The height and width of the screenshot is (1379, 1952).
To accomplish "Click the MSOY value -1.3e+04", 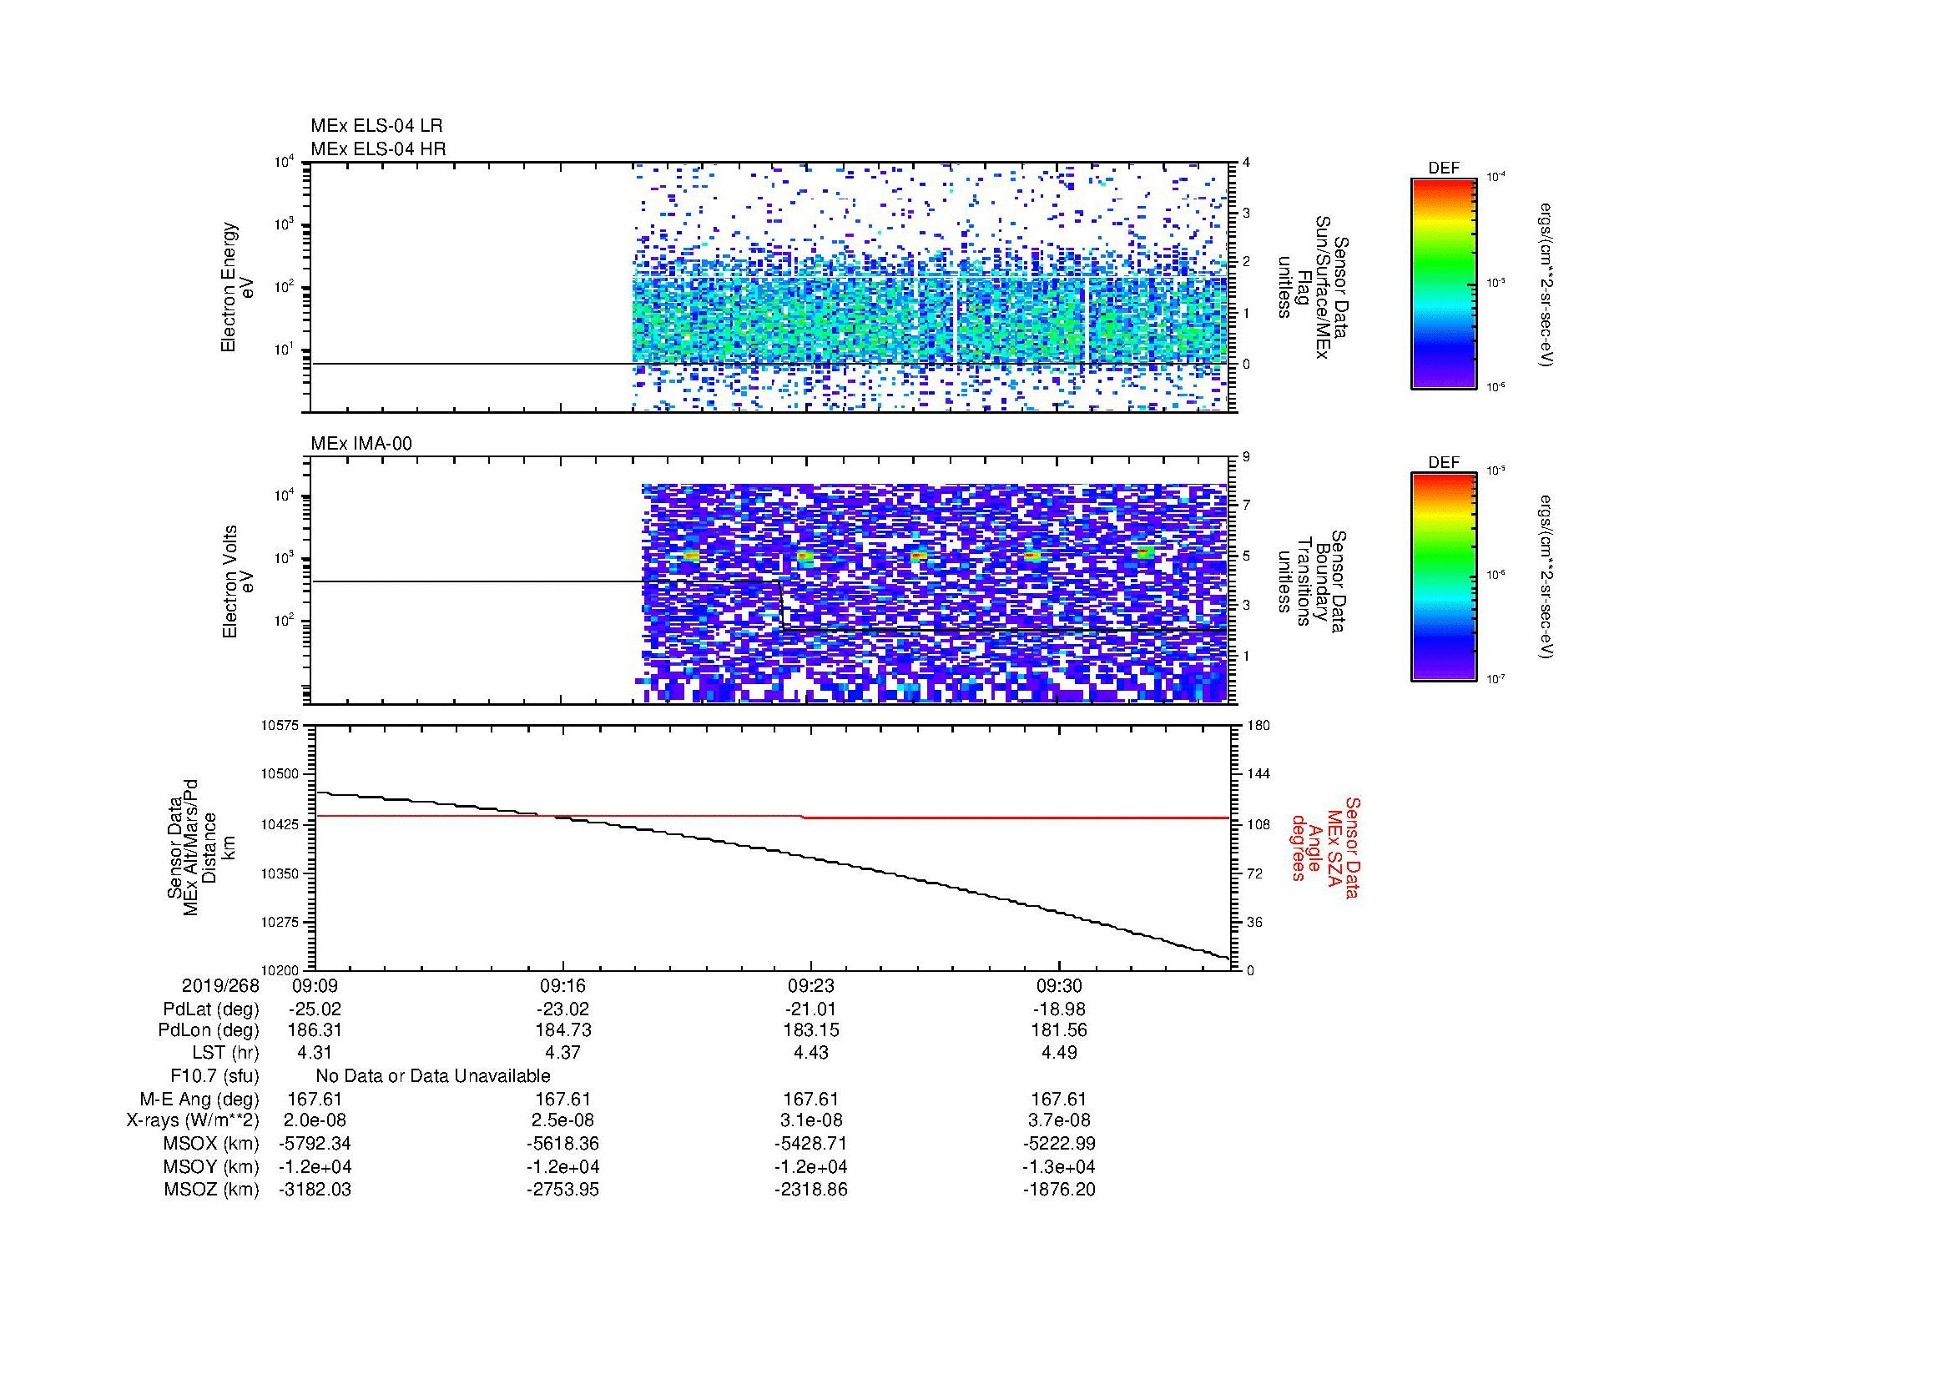I will pyautogui.click(x=1059, y=1166).
